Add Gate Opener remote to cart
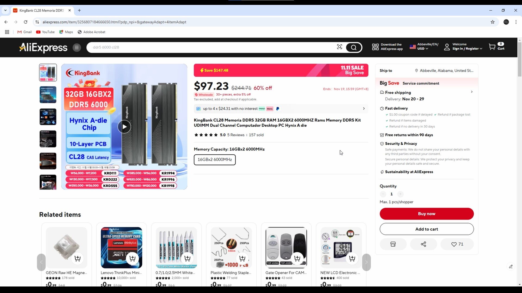 [x=297, y=258]
